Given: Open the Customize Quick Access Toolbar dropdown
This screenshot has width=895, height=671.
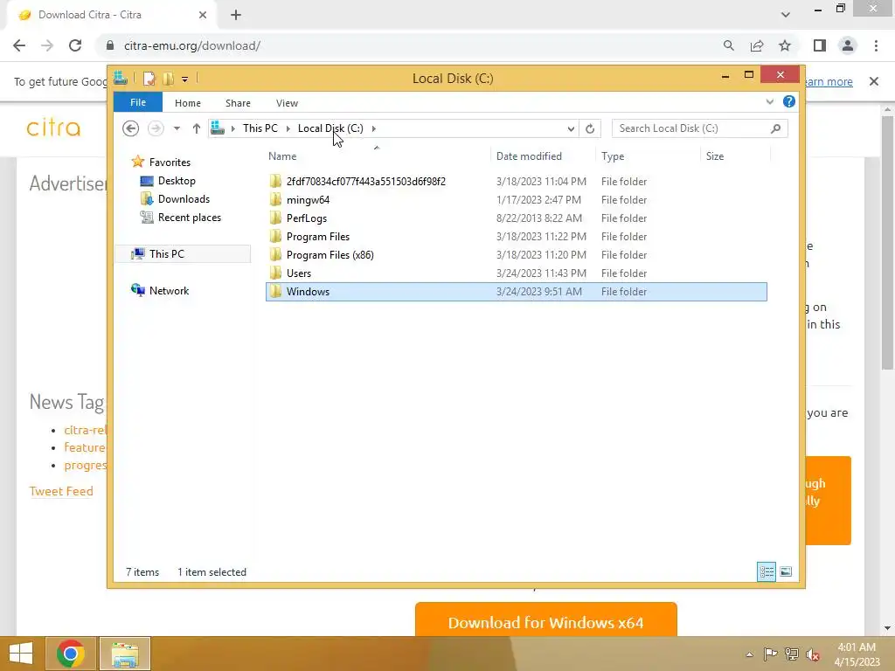Looking at the screenshot, I should click(x=185, y=80).
